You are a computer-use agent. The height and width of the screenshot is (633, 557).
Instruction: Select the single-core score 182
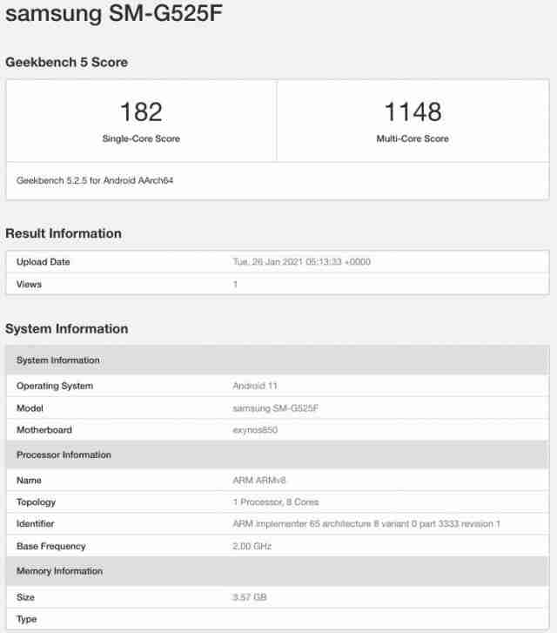point(141,111)
